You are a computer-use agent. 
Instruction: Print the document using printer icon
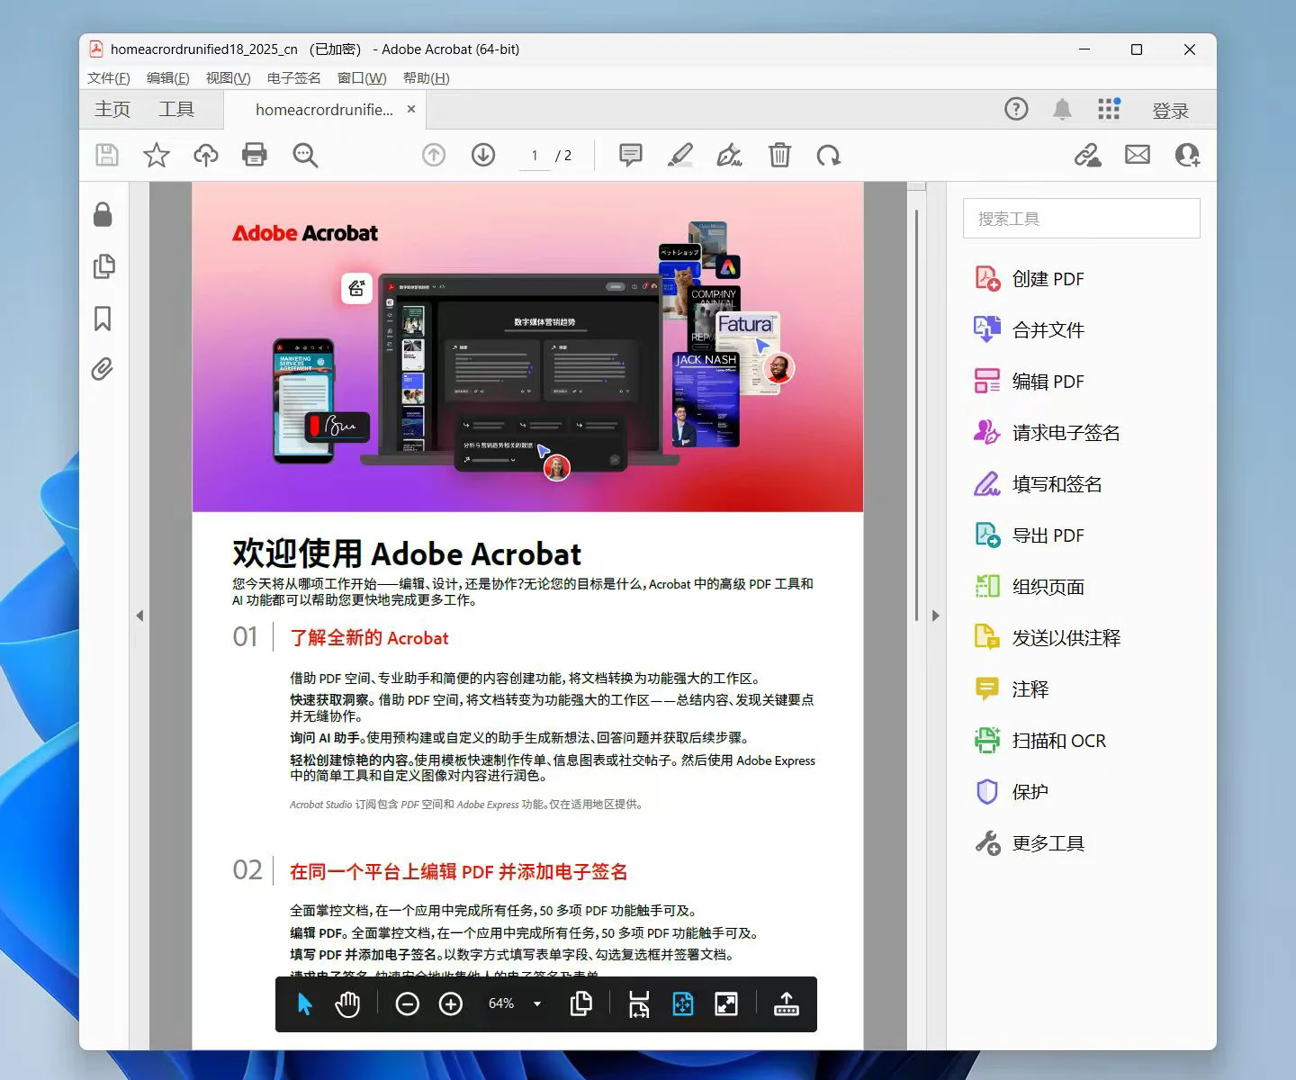pos(255,155)
